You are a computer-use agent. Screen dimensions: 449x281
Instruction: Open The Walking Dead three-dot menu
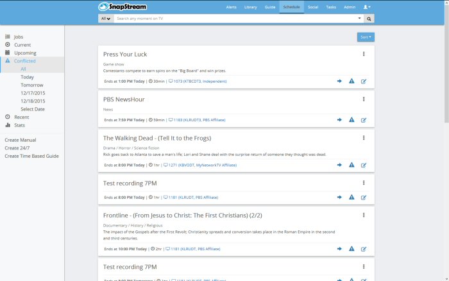(364, 138)
